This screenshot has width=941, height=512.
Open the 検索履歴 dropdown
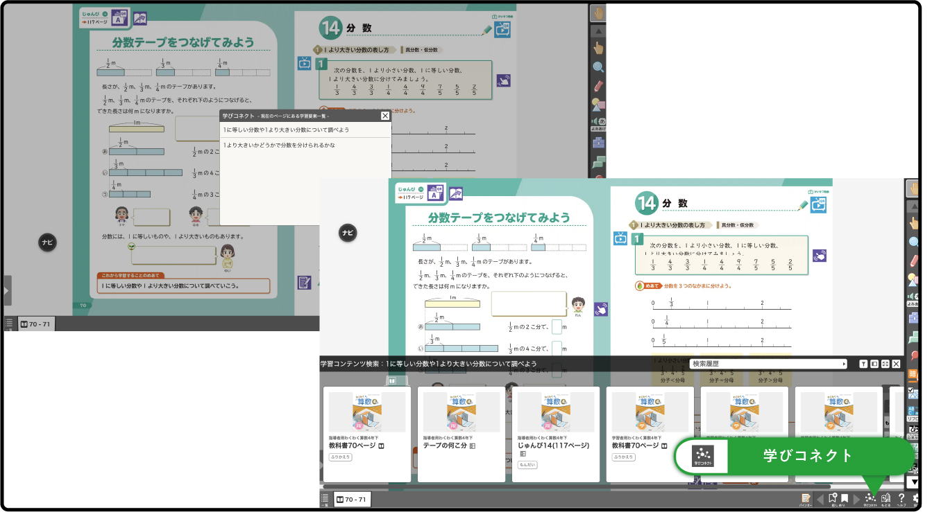(768, 364)
